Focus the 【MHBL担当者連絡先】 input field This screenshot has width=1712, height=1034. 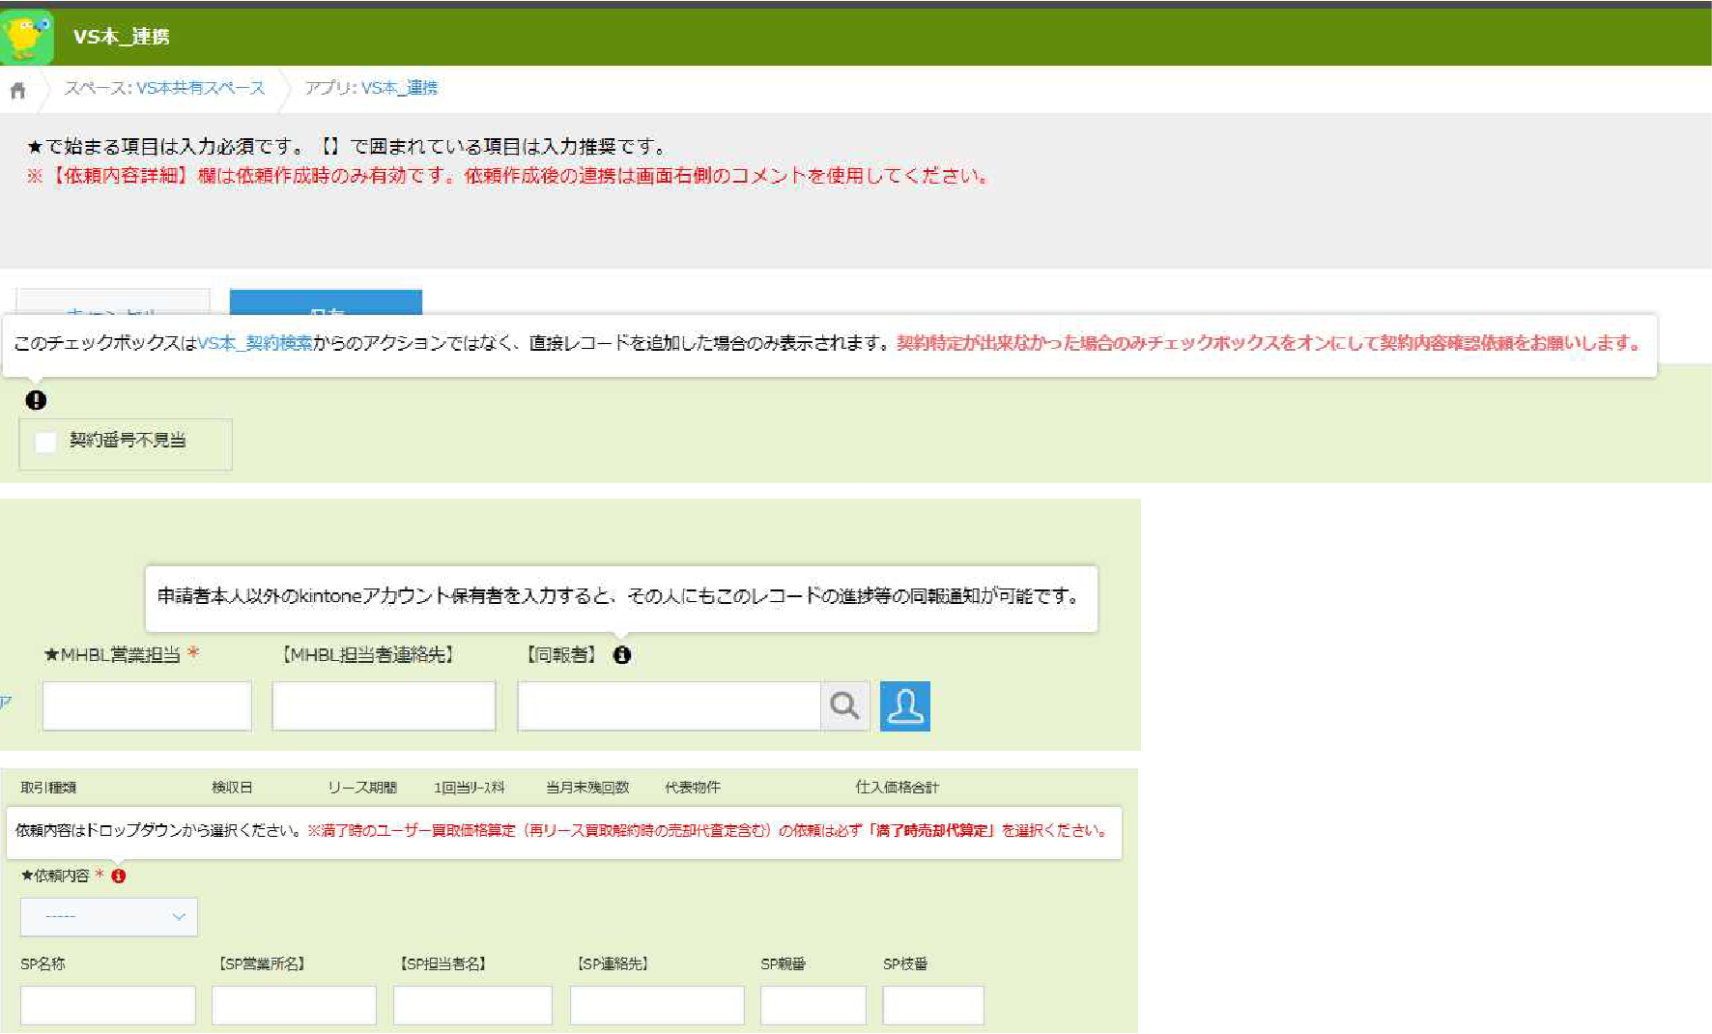point(384,705)
